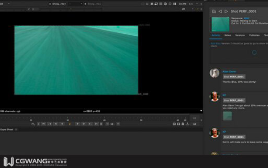Open the Publishes tab
268x168 pixels.
pyautogui.click(x=254, y=35)
